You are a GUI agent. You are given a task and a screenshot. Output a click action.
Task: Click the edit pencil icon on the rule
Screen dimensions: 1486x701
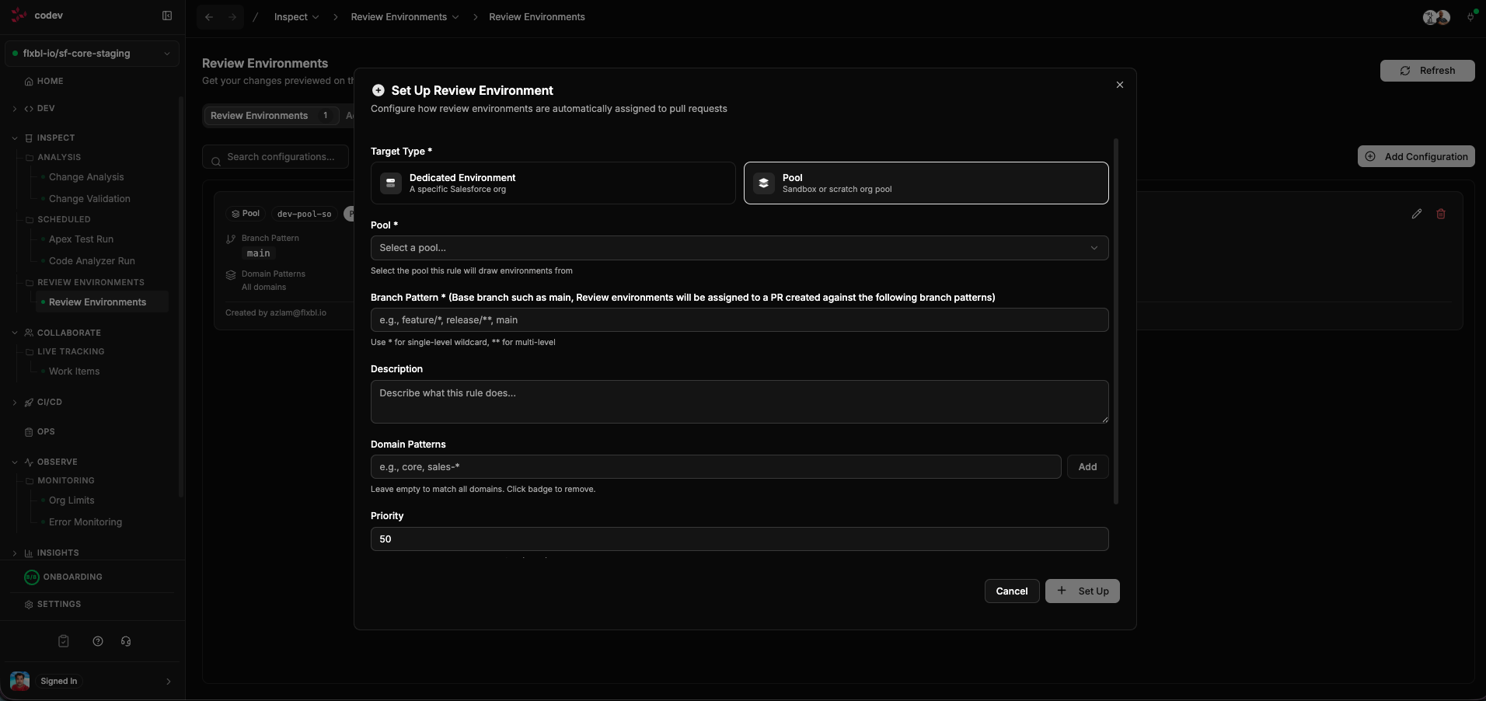(1416, 214)
